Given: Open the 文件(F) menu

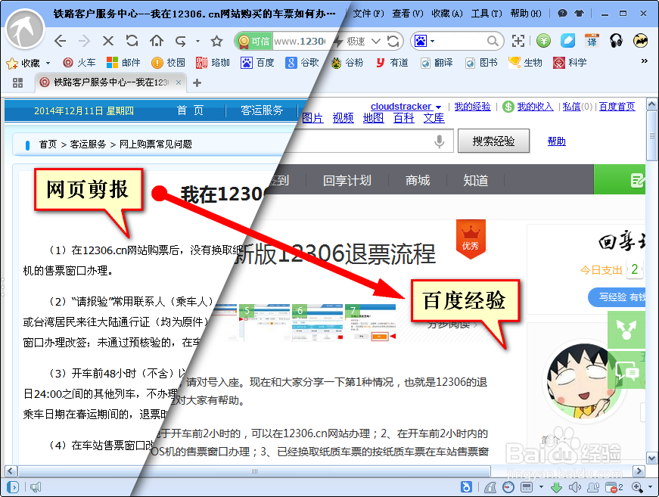Looking at the screenshot, I should coord(368,14).
